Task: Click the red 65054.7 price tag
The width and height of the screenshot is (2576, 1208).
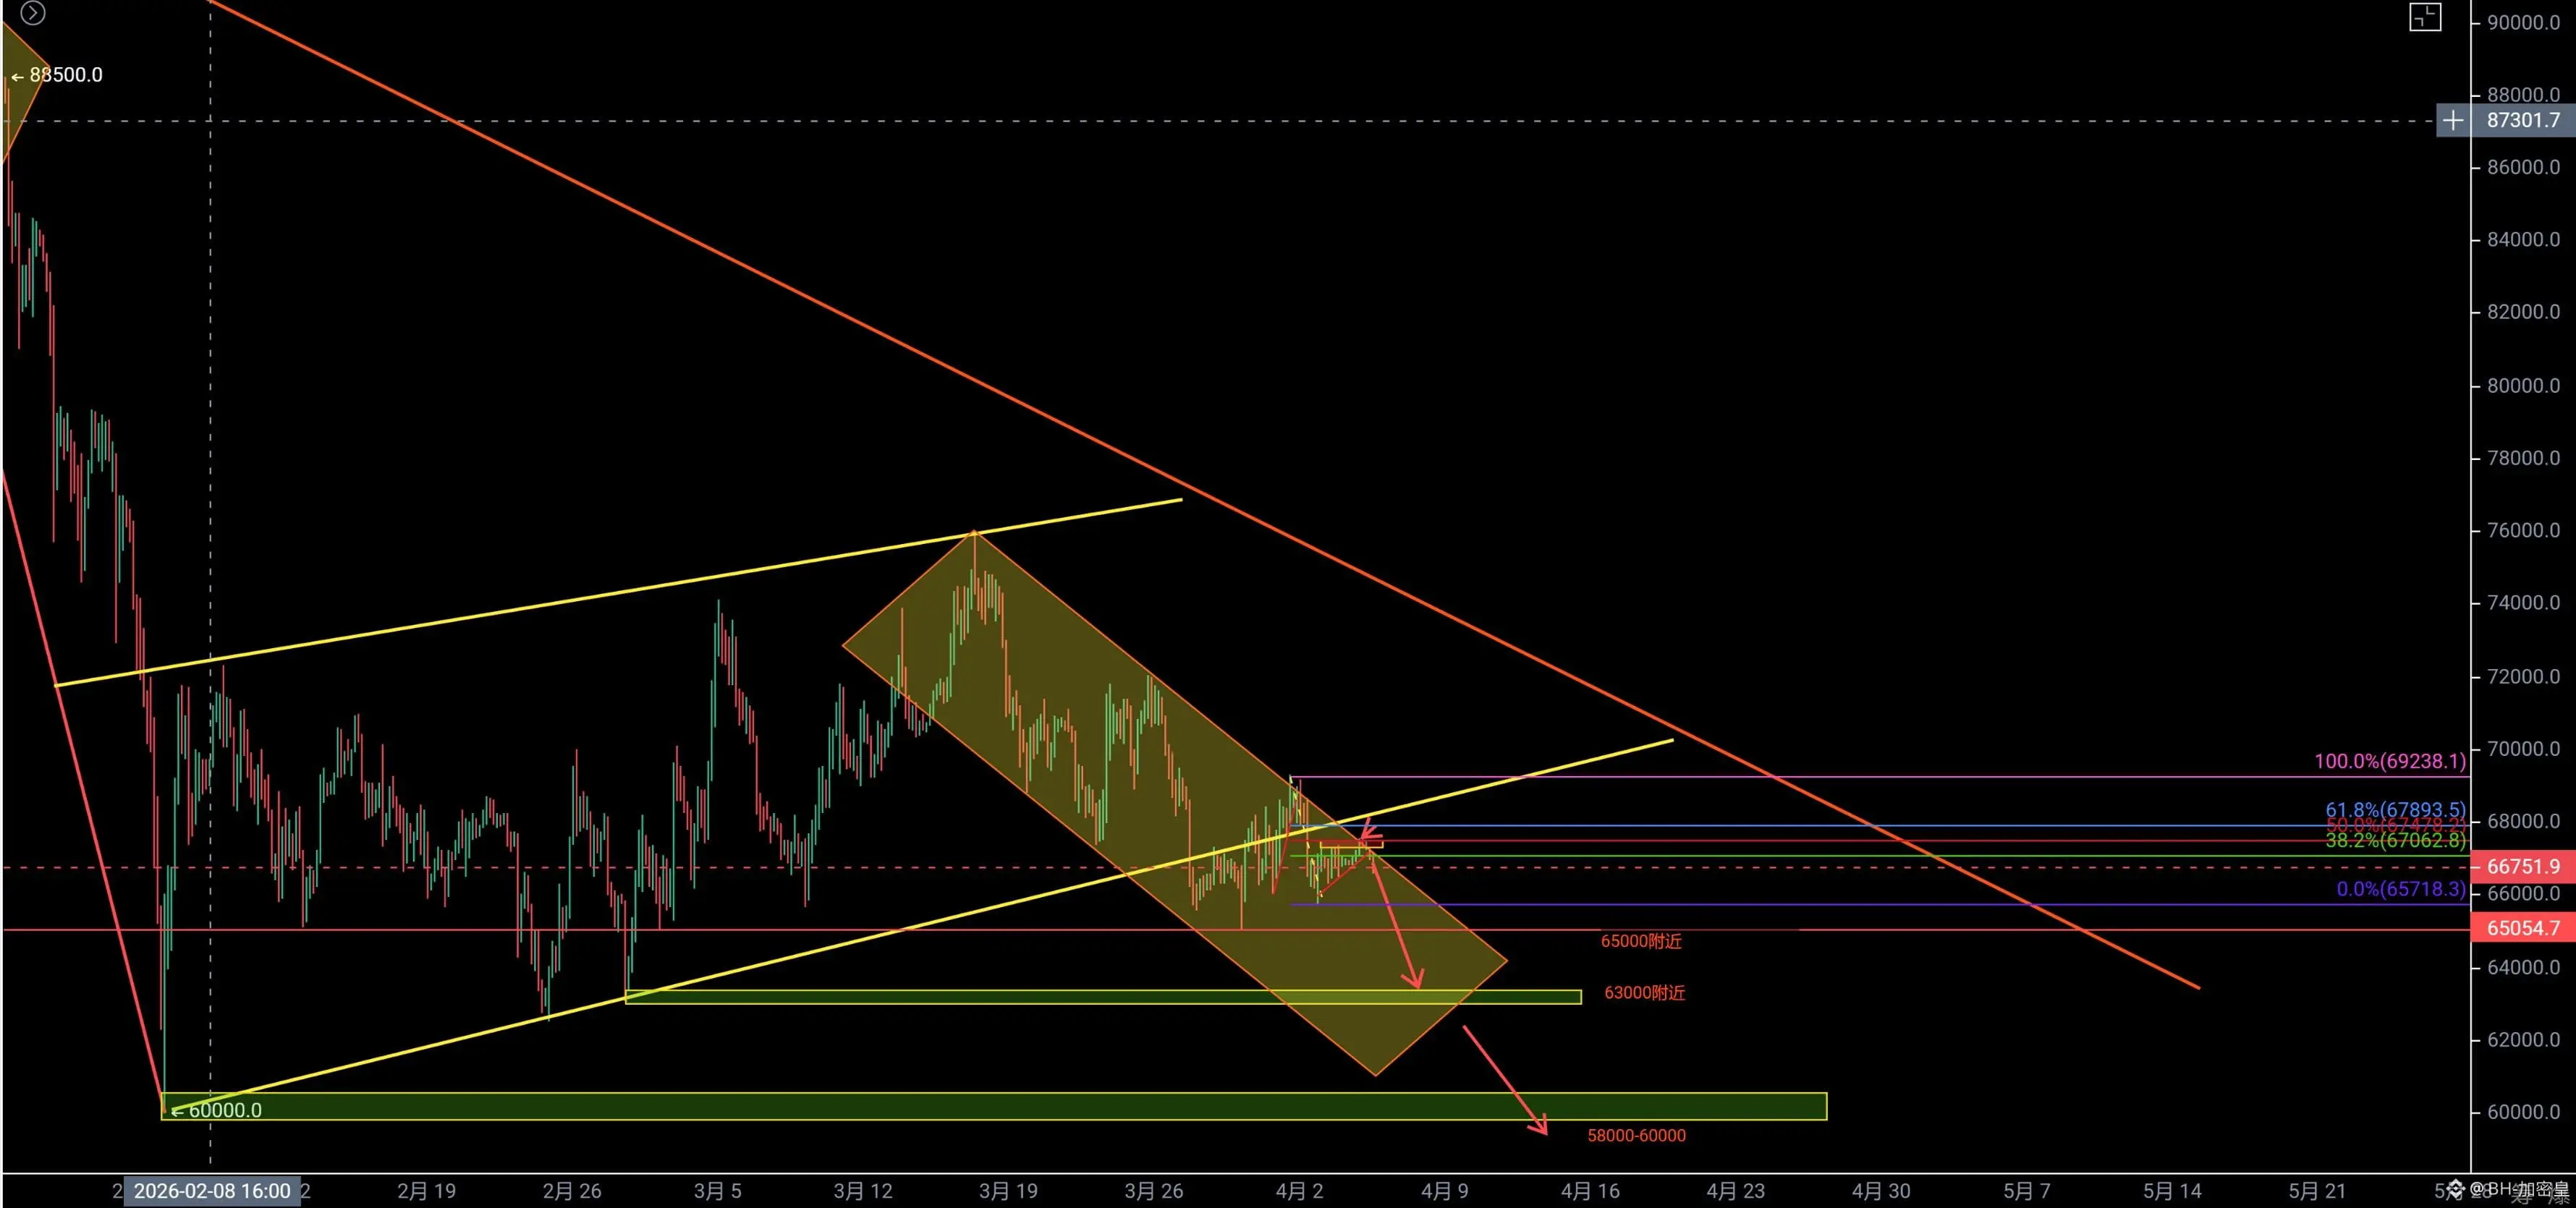Action: [x=2523, y=928]
